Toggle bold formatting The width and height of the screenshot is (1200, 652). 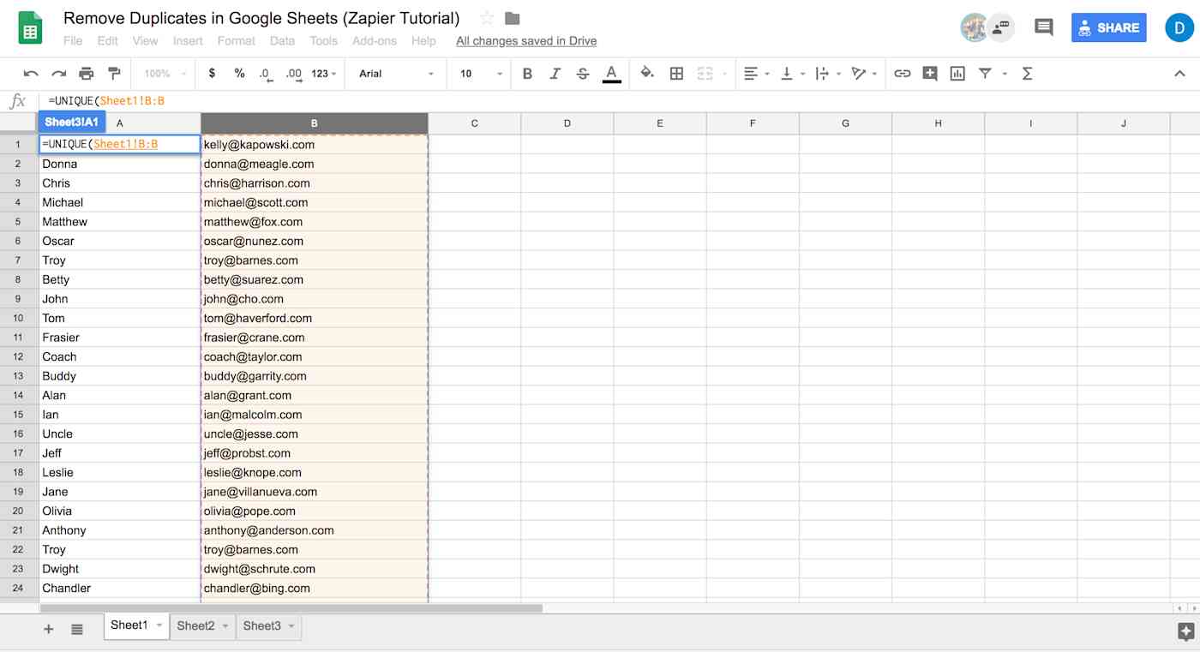tap(527, 74)
